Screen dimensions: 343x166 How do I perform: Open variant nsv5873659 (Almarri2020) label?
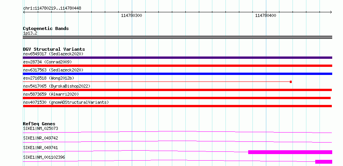[x=51, y=94]
